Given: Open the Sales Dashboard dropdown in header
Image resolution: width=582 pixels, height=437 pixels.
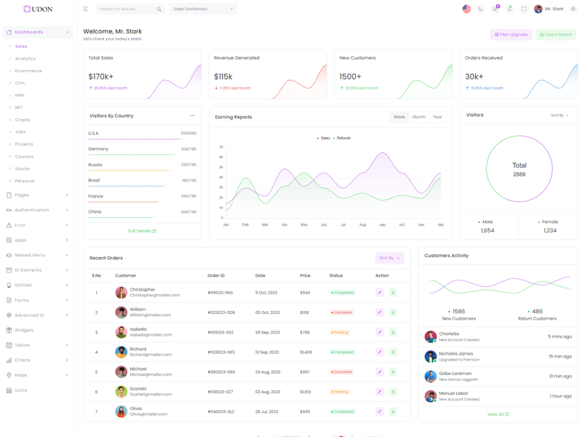Looking at the screenshot, I should 203,9.
